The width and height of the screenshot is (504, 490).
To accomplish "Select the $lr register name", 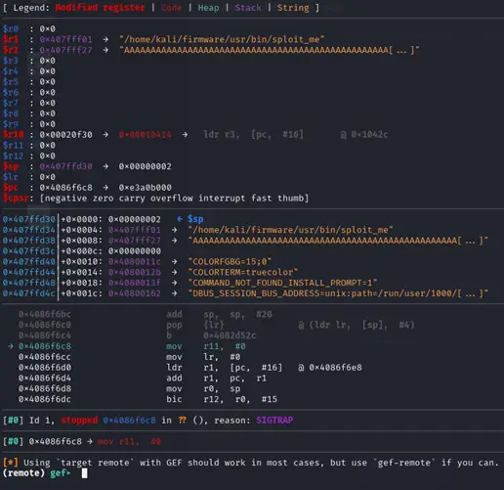I will (11, 177).
